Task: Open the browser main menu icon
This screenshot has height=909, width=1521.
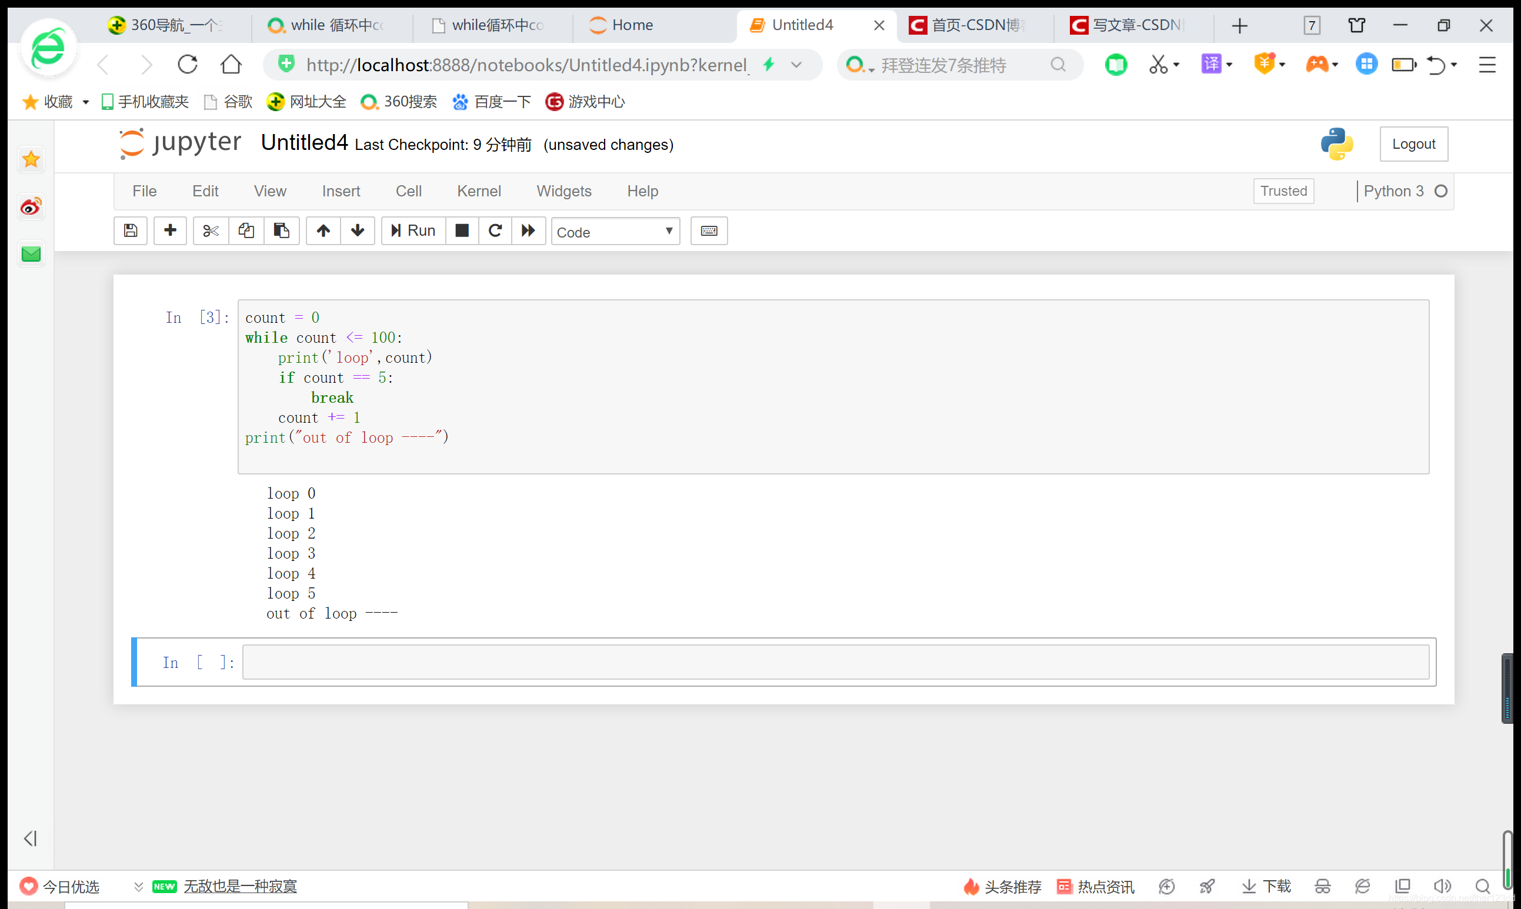Action: pos(1487,64)
